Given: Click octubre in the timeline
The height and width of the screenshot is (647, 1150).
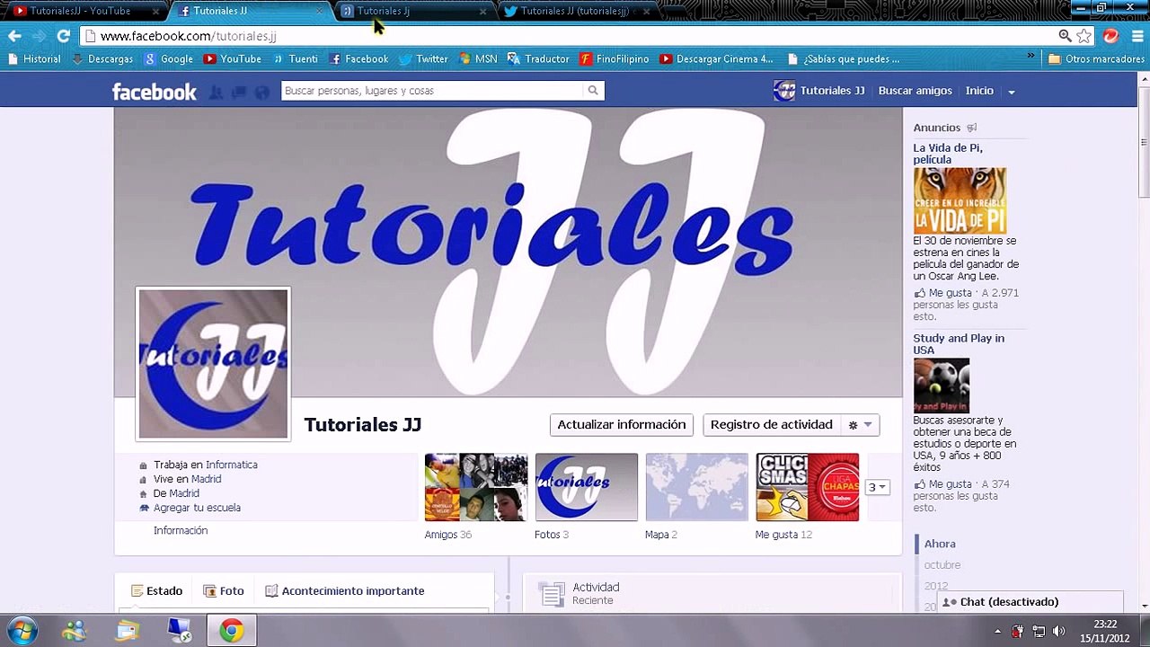Looking at the screenshot, I should point(942,565).
